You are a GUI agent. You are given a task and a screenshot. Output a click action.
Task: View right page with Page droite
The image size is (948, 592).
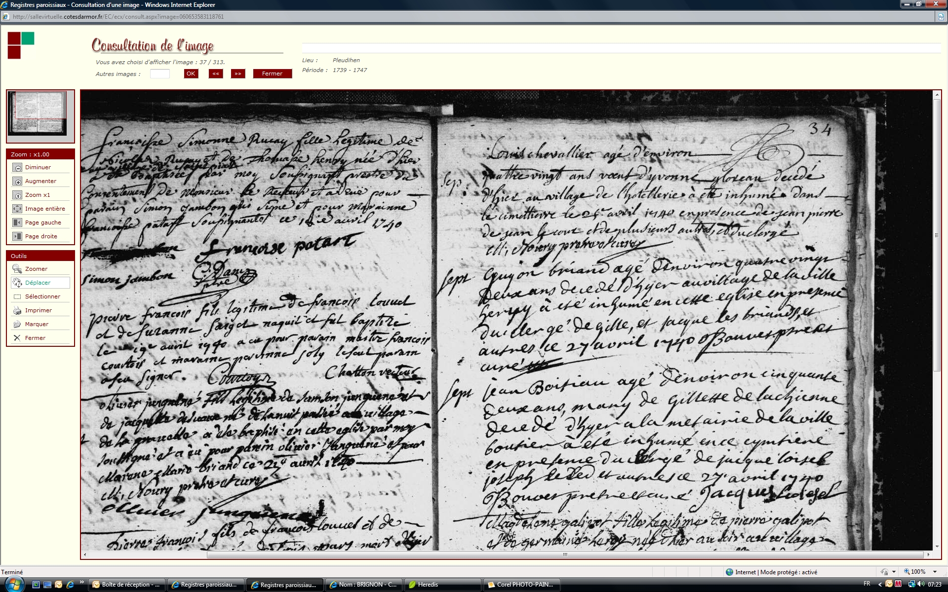[17, 237]
